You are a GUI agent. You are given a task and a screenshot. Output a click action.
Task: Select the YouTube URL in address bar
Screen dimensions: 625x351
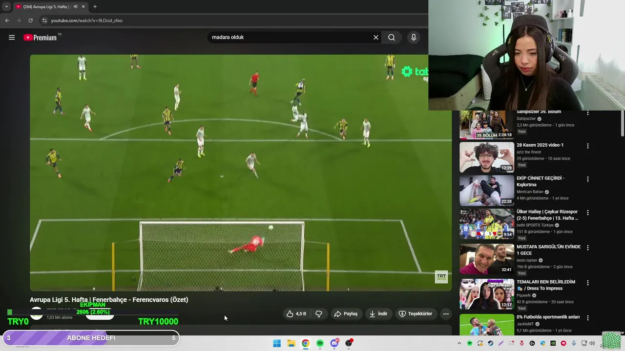coord(87,20)
